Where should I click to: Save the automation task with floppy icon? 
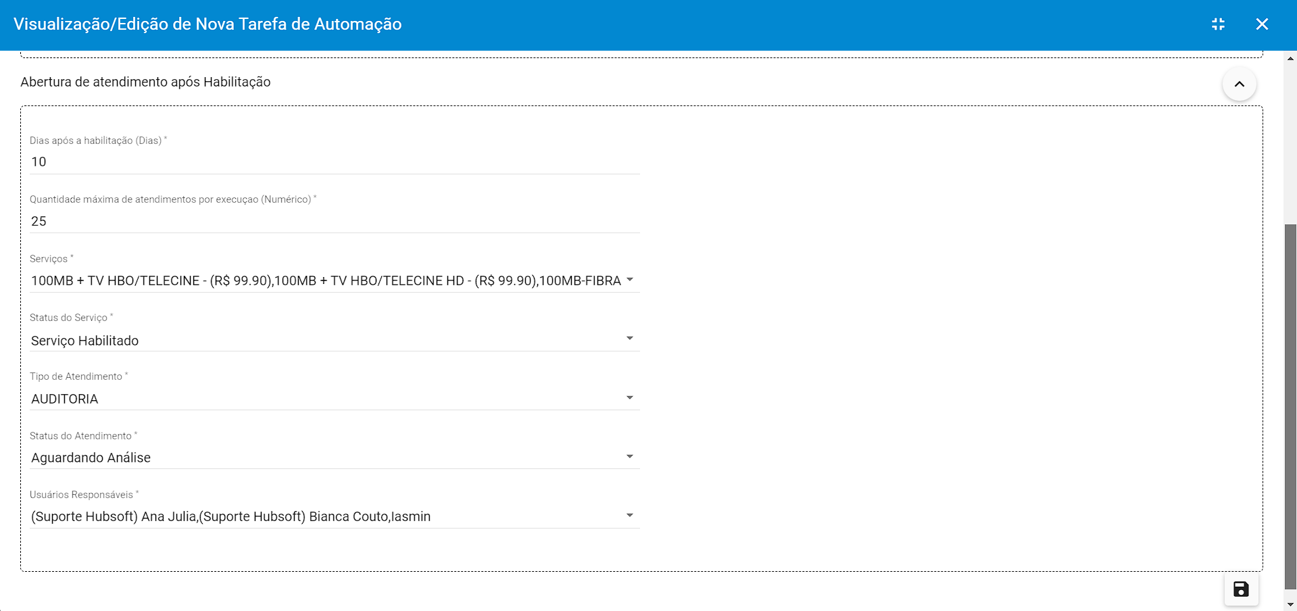pyautogui.click(x=1241, y=589)
